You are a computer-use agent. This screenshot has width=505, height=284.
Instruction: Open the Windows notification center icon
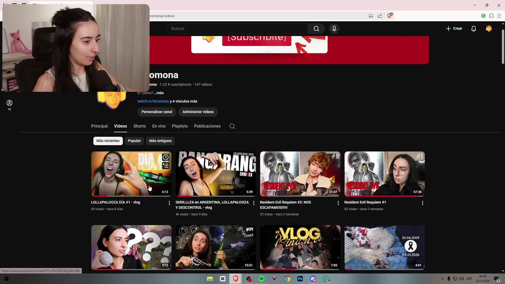(x=496, y=279)
